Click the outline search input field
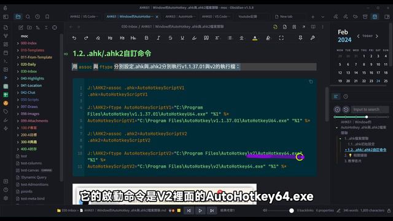The width and height of the screenshot is (393, 221). [370, 109]
